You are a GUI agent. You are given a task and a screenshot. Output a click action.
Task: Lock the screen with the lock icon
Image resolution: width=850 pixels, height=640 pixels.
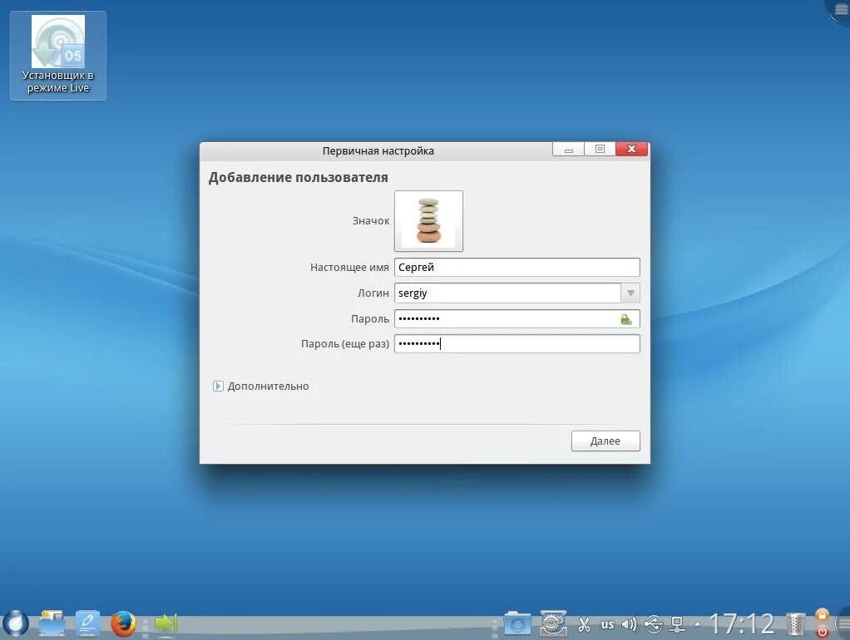(x=823, y=615)
